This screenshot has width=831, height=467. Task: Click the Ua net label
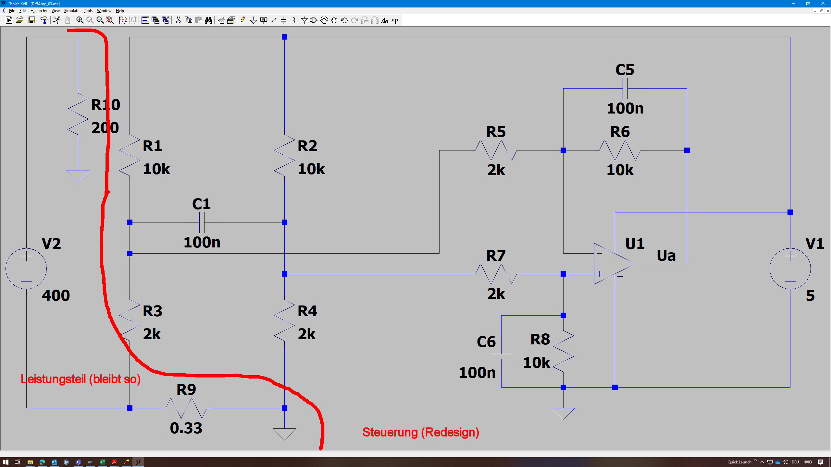666,256
